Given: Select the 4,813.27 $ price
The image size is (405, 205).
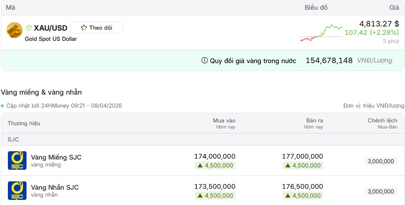Looking at the screenshot, I should [x=379, y=24].
